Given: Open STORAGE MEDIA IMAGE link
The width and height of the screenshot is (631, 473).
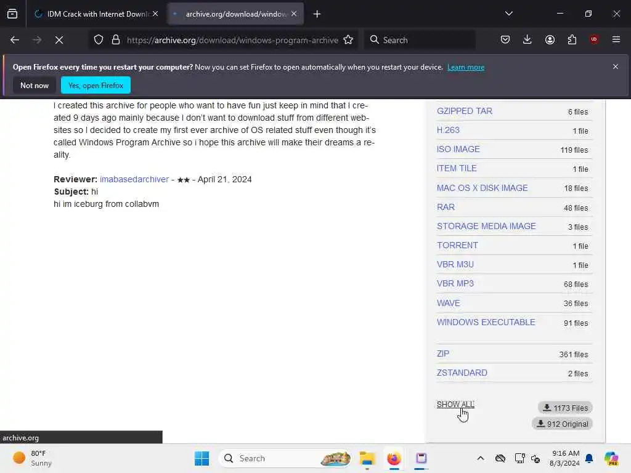Looking at the screenshot, I should (x=486, y=226).
